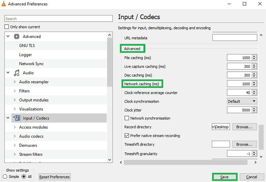266x182 pixels.
Task: Click Reset Preferences button
Action: pos(54,177)
